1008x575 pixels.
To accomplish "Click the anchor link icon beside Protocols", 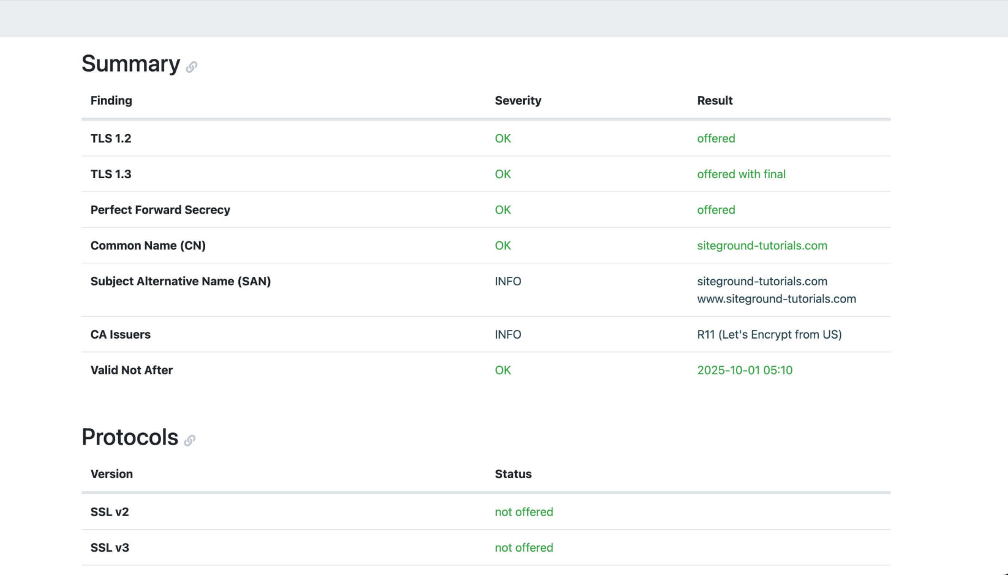I will click(x=190, y=440).
